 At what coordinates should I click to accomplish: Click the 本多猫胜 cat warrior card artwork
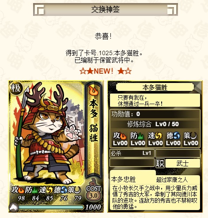47,132
